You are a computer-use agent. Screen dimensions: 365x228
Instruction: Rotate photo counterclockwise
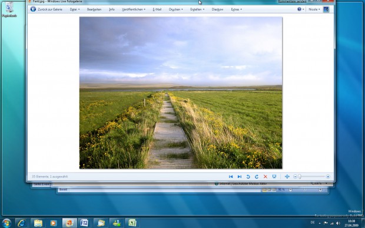coord(248,177)
